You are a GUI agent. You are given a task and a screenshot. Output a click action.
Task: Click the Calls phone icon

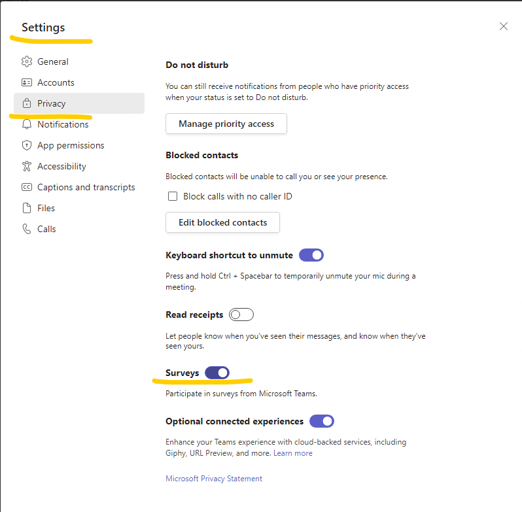point(27,229)
